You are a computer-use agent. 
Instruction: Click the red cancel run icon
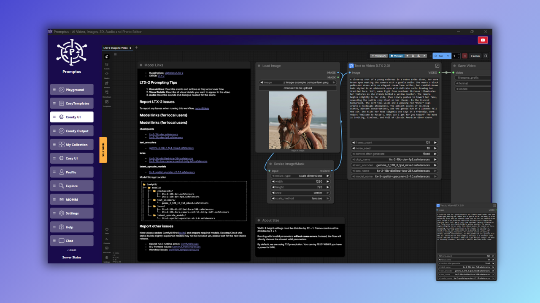pyautogui.click(x=464, y=56)
